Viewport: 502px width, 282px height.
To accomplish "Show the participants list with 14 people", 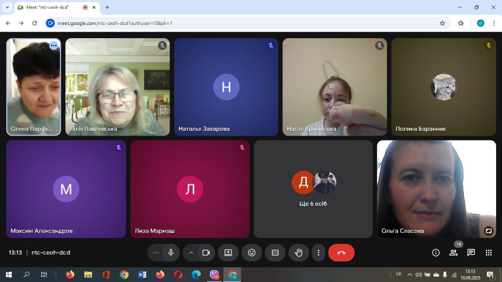I will (x=453, y=253).
